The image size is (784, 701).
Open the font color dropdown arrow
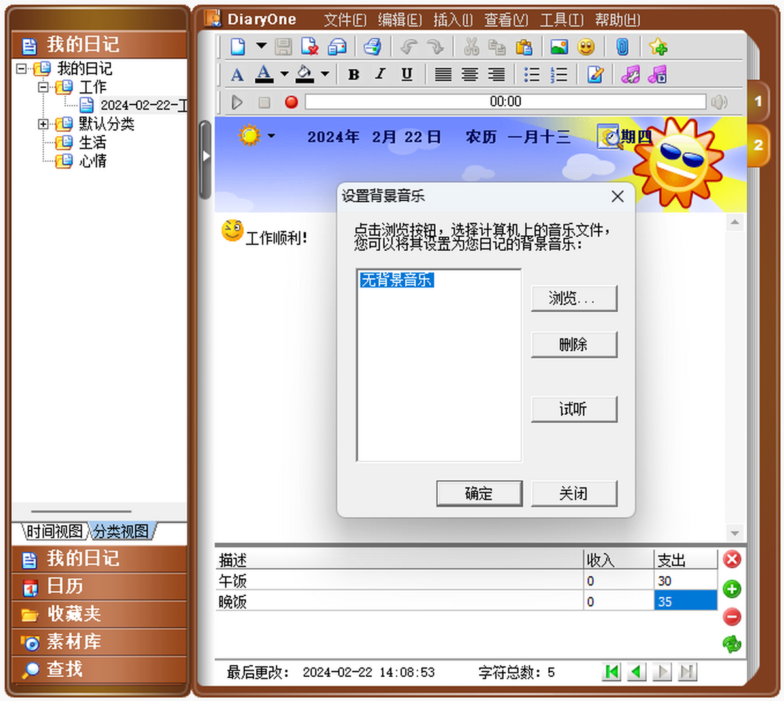pyautogui.click(x=284, y=74)
